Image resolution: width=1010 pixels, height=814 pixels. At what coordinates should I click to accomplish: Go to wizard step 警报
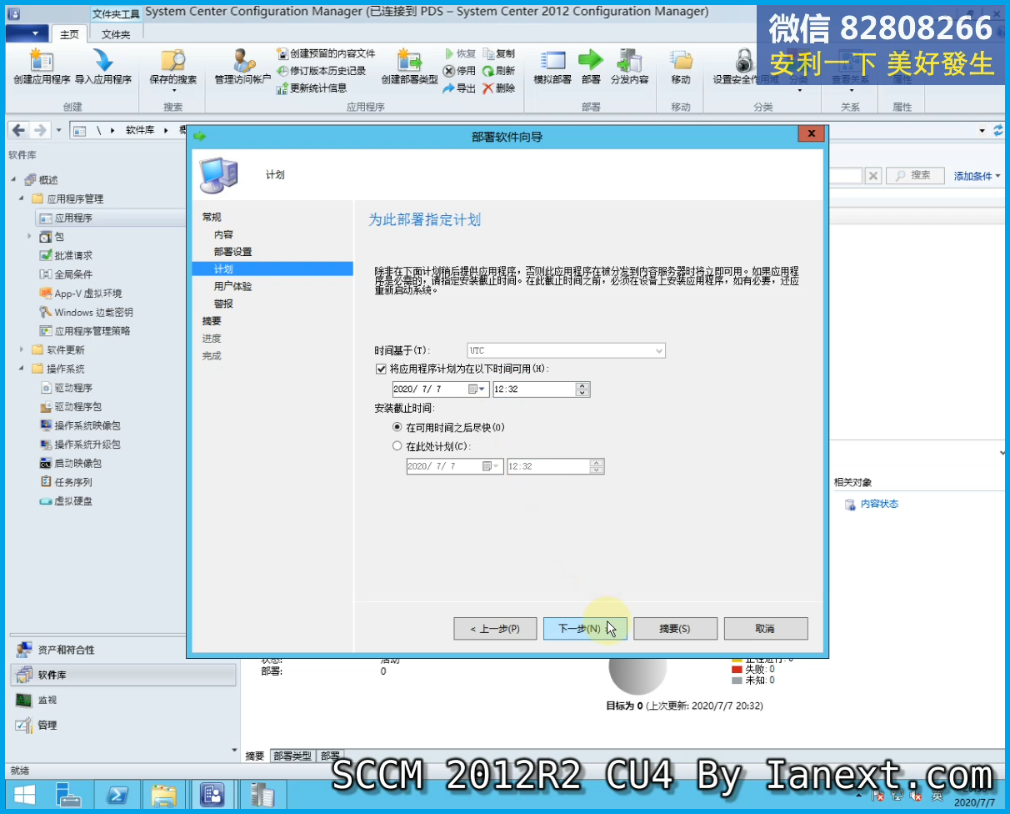click(x=223, y=304)
